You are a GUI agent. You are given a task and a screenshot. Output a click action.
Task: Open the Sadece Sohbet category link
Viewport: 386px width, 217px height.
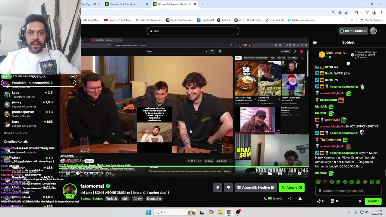point(92,199)
